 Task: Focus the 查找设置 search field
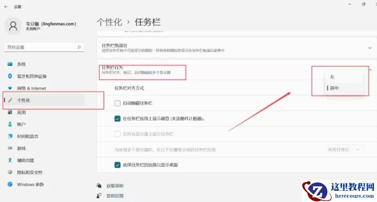(44, 47)
